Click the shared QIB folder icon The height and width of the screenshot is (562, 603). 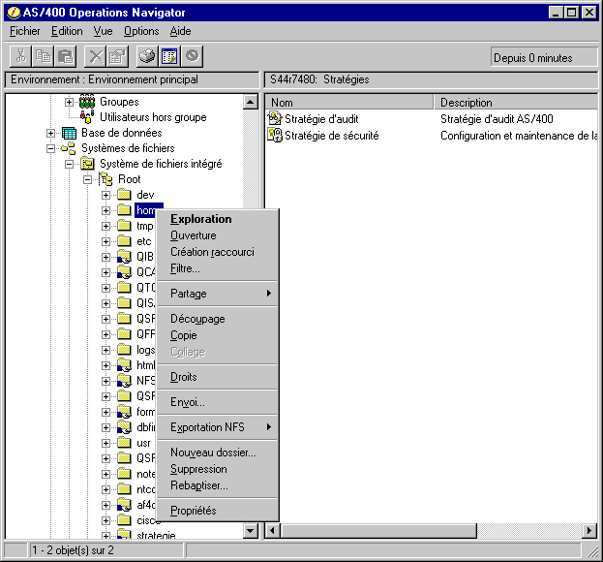coord(124,257)
